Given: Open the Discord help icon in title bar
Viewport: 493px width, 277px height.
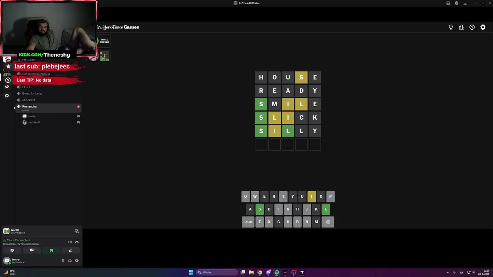Looking at the screenshot, I should point(456,3).
